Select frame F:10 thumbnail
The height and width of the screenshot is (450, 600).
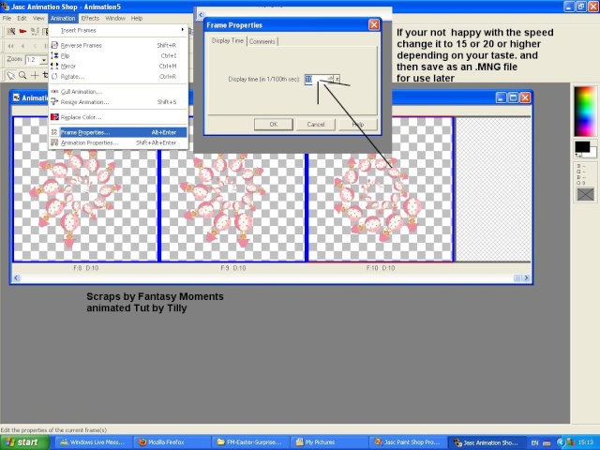pos(381,189)
